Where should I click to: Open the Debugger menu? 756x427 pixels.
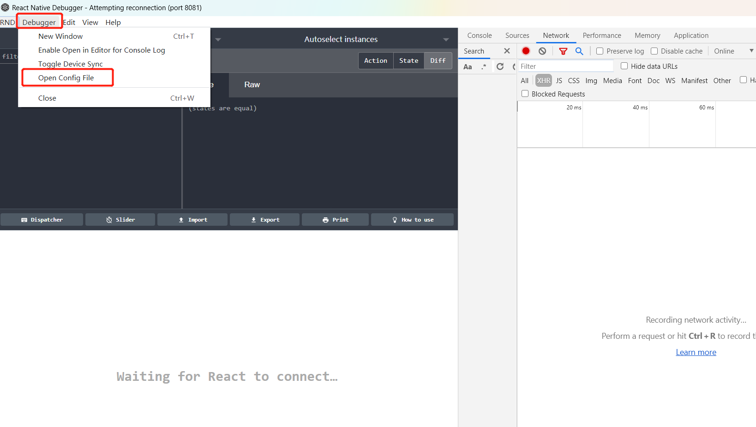(x=39, y=22)
